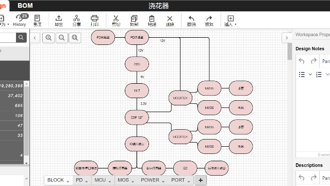330x186 pixels.
Task: Expand the BLOCK sheet tab menu arrow
Action: (68, 181)
